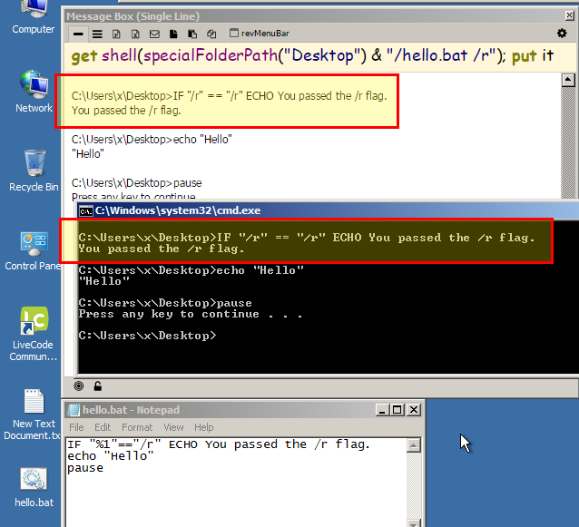
Task: Toggle the padlock icon in Message Box
Action: (x=97, y=386)
